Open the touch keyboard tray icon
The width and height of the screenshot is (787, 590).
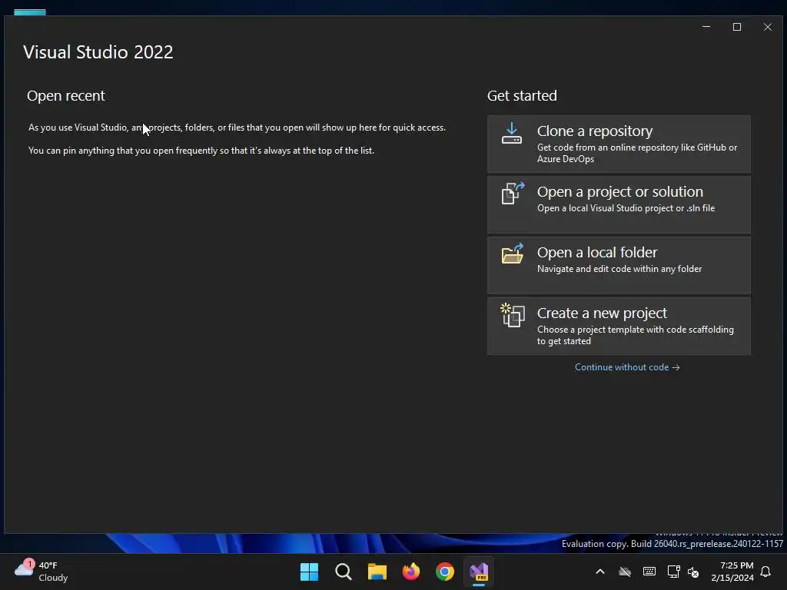coord(649,572)
